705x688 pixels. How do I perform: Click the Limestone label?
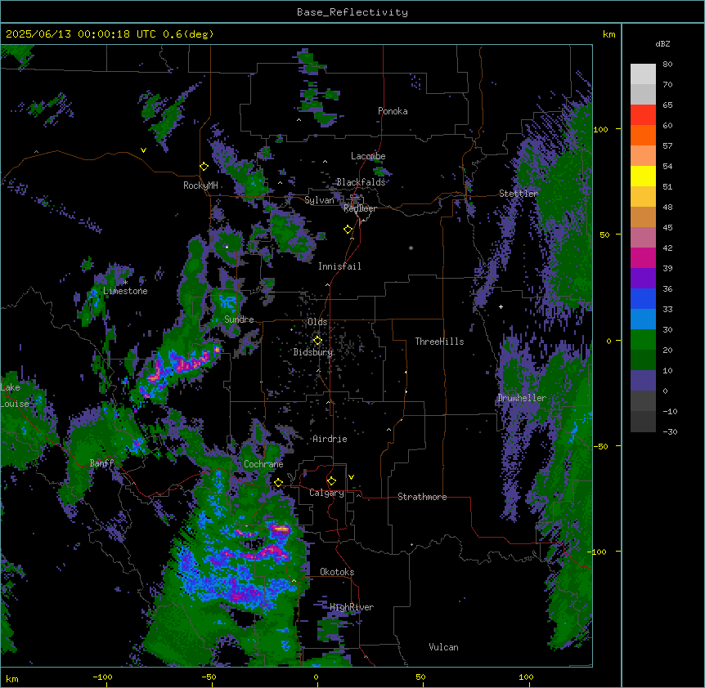[x=125, y=291]
